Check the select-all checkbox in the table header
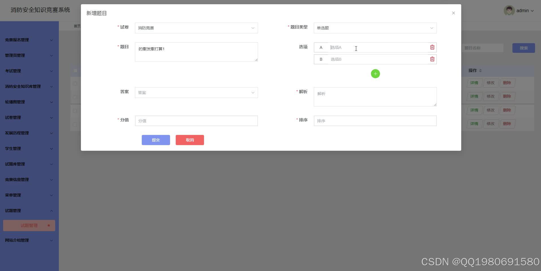541x271 pixels. [75, 71]
